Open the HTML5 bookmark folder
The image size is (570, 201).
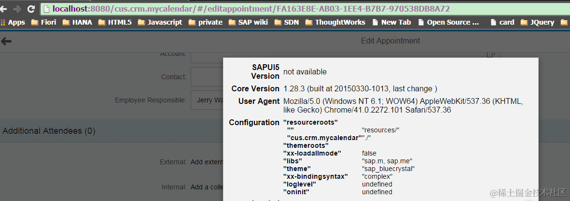click(x=115, y=22)
